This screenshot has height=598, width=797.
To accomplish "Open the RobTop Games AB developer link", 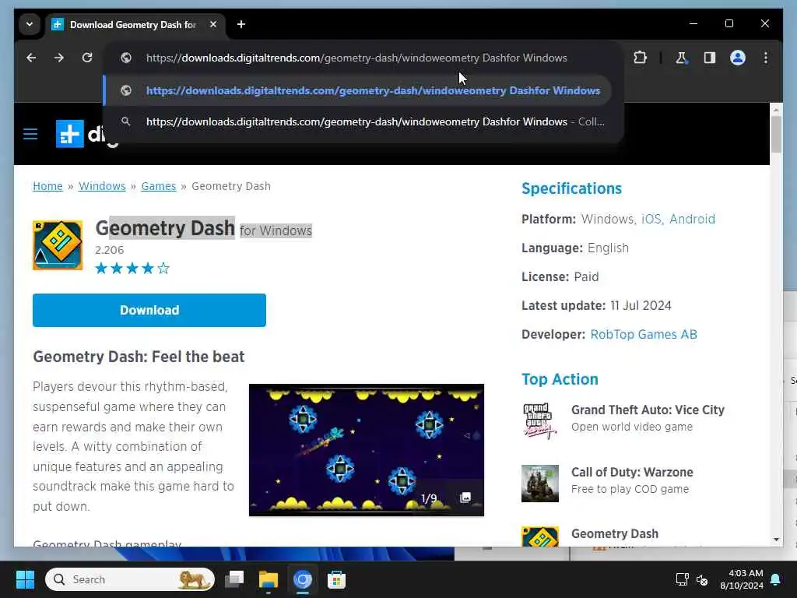I will [x=644, y=335].
